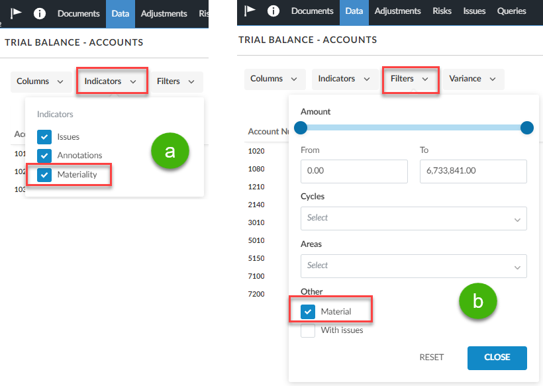
Task: Select account number 1080 row
Action: point(256,169)
